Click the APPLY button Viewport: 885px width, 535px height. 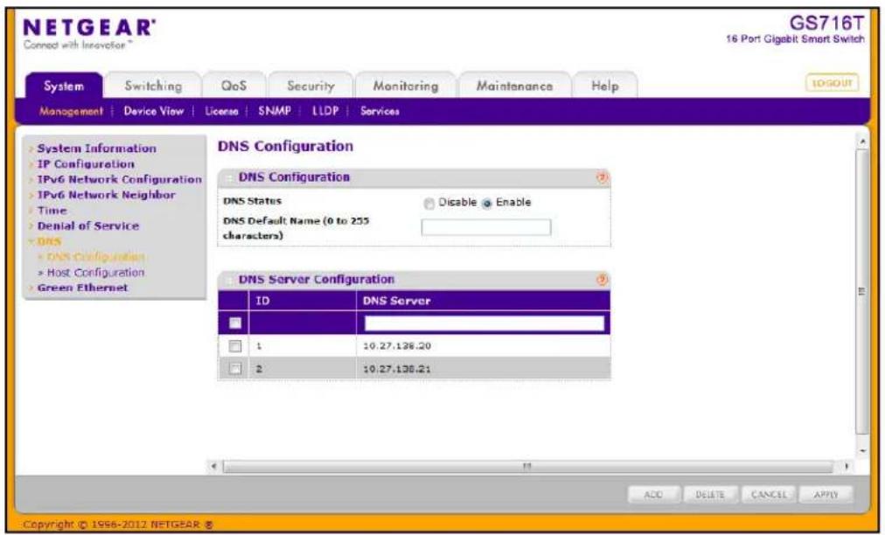(x=826, y=495)
